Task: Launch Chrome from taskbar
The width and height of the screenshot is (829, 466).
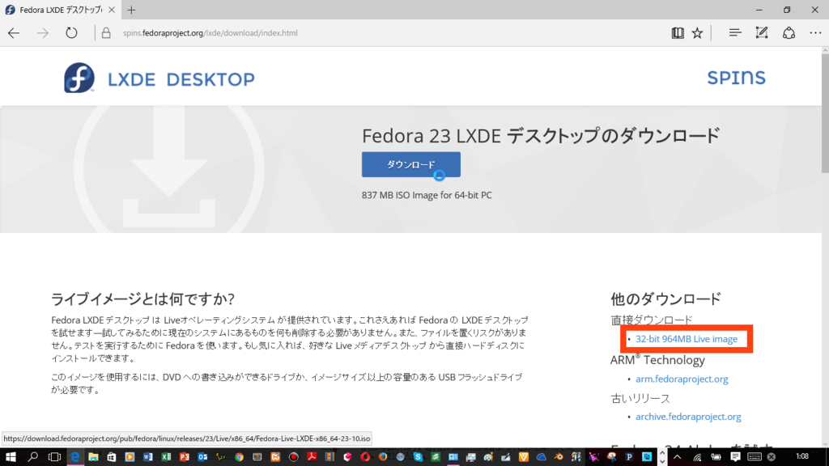Action: pyautogui.click(x=239, y=457)
